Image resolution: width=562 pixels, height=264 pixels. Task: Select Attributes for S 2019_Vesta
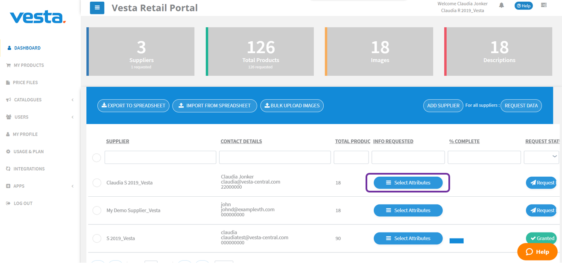pos(408,238)
